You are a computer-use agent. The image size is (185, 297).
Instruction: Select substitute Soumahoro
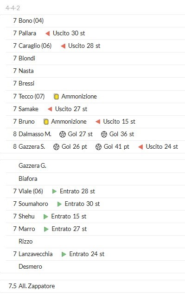tap(33, 204)
